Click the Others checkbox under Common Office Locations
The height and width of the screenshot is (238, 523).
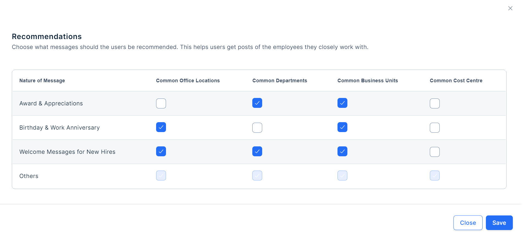(x=161, y=176)
